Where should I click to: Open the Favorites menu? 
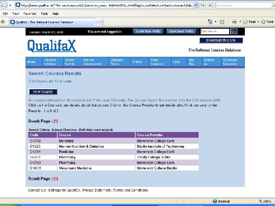[x=30, y=14]
